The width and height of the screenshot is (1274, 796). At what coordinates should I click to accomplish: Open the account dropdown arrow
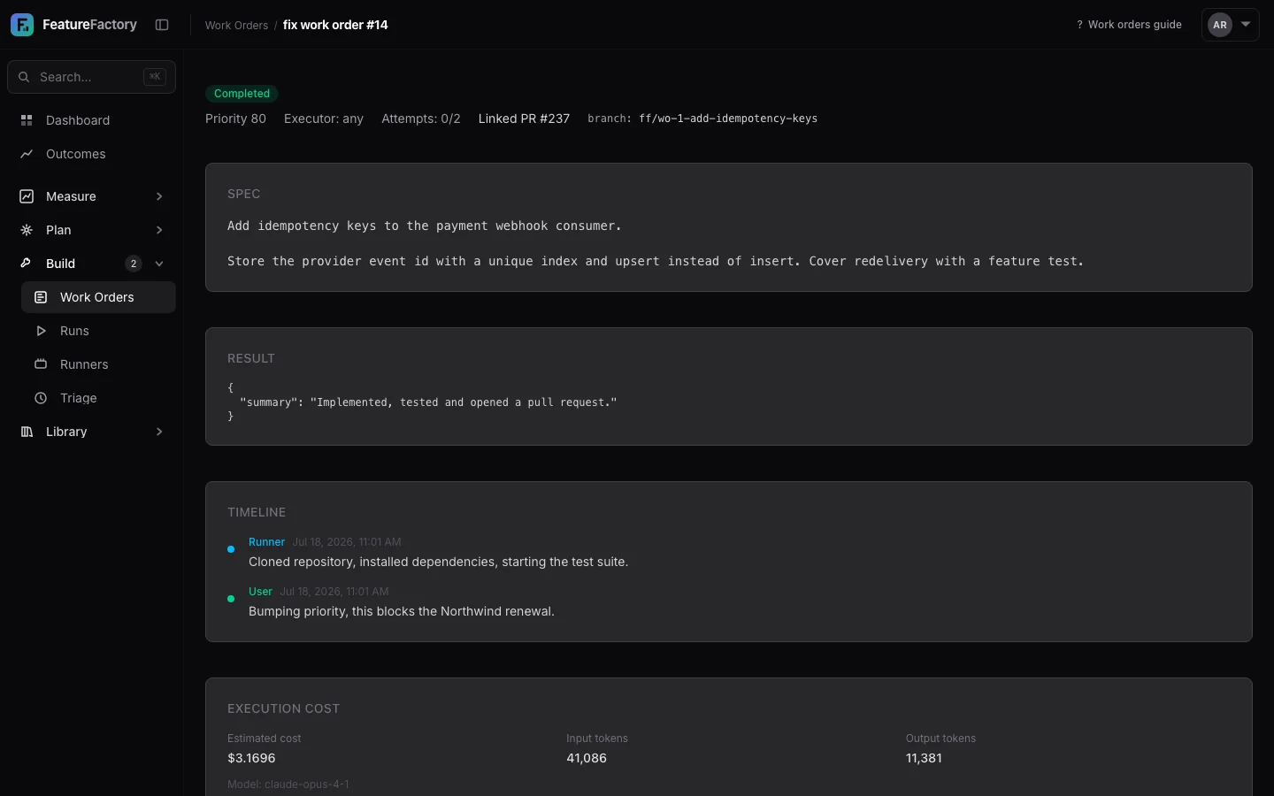tap(1246, 25)
